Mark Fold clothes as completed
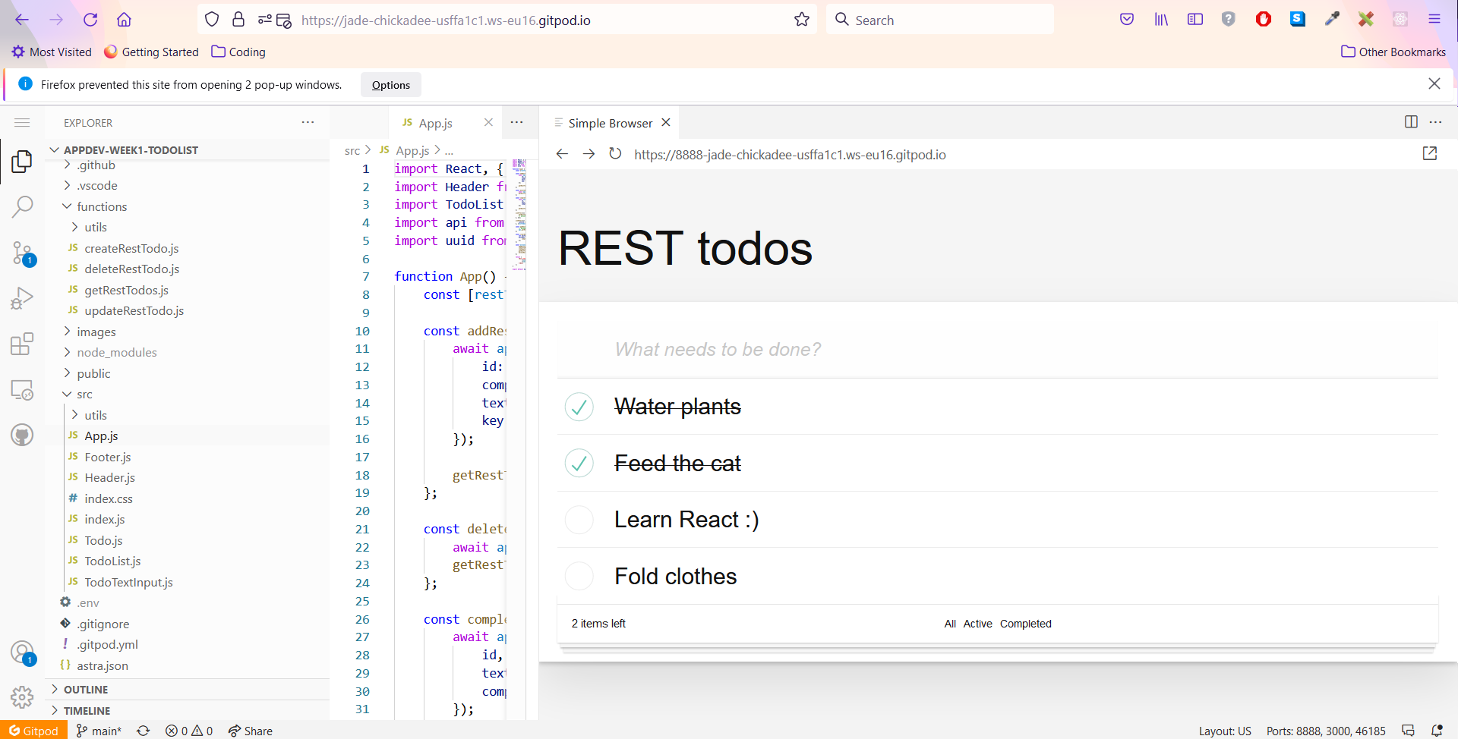 579,576
